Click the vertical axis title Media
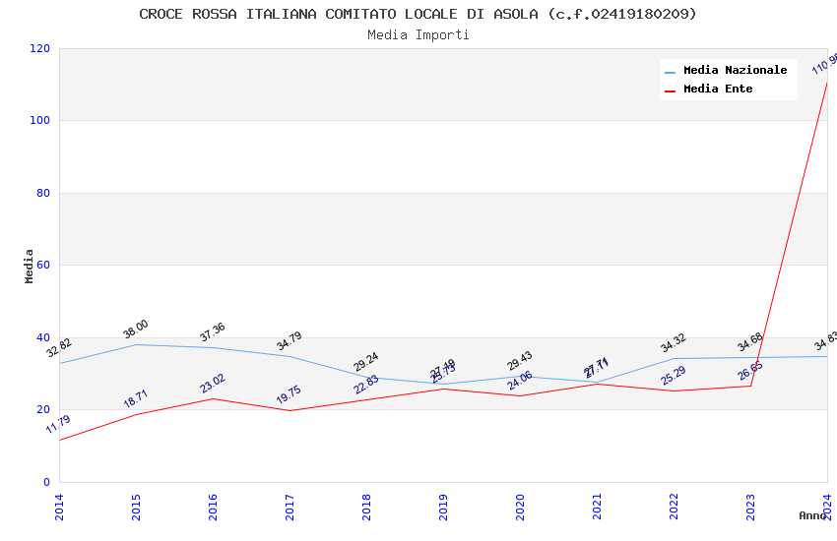Screen dimensions: 837x541 click(29, 266)
